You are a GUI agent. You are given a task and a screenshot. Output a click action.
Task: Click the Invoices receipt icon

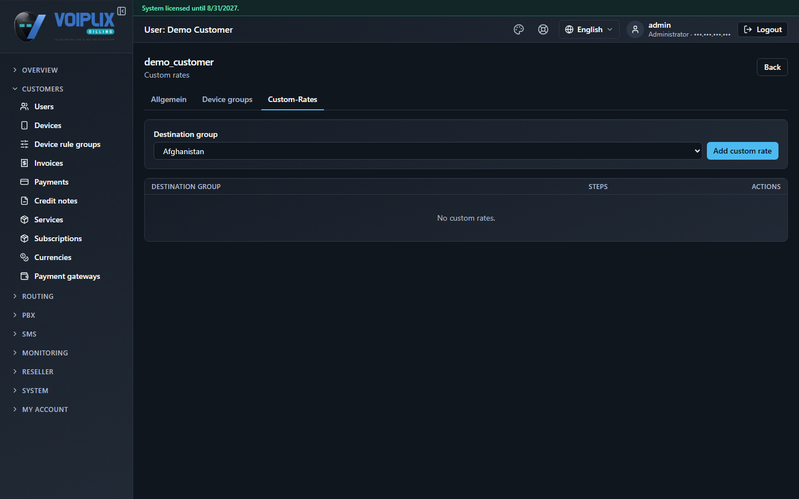pyautogui.click(x=24, y=163)
